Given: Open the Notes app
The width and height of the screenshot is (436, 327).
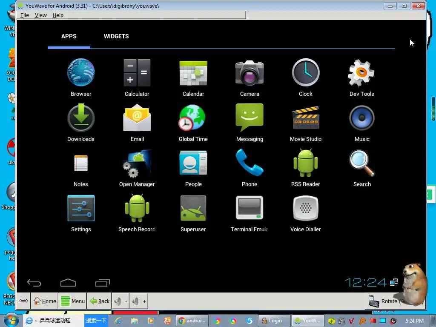Looking at the screenshot, I should [x=81, y=163].
